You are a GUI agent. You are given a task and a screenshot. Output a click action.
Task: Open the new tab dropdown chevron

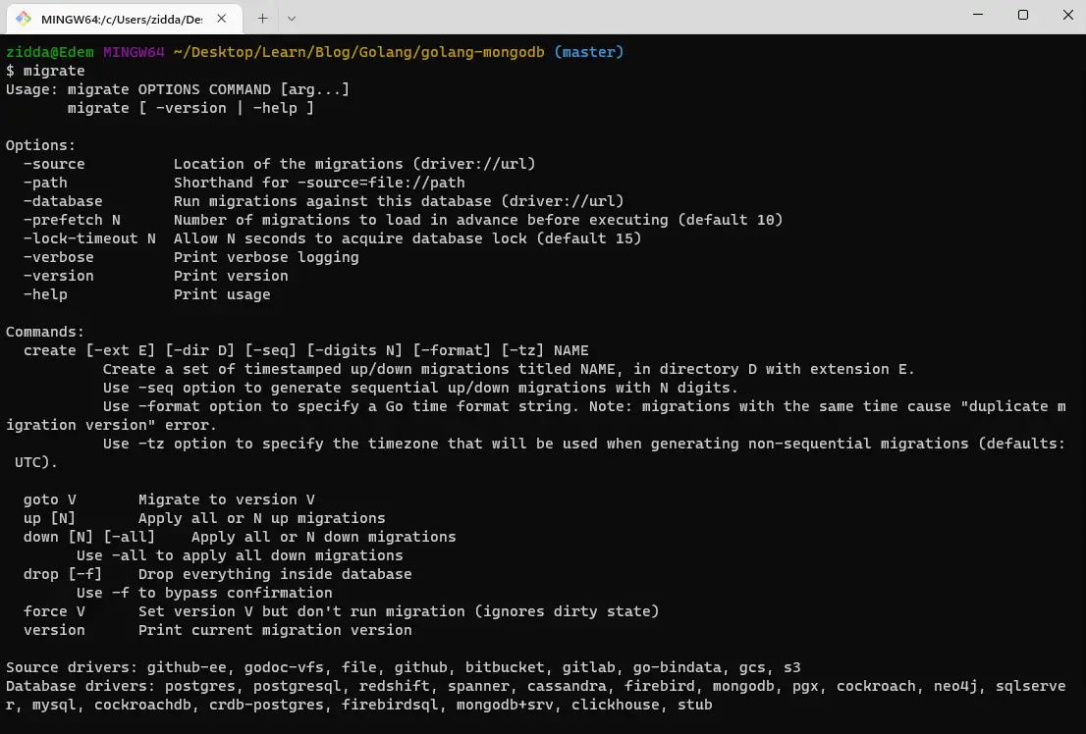(290, 18)
